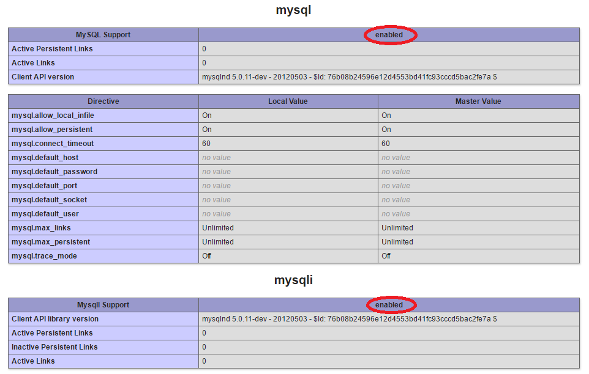
Task: Select the circled "enabled" in MySQL Support row
Action: click(389, 35)
